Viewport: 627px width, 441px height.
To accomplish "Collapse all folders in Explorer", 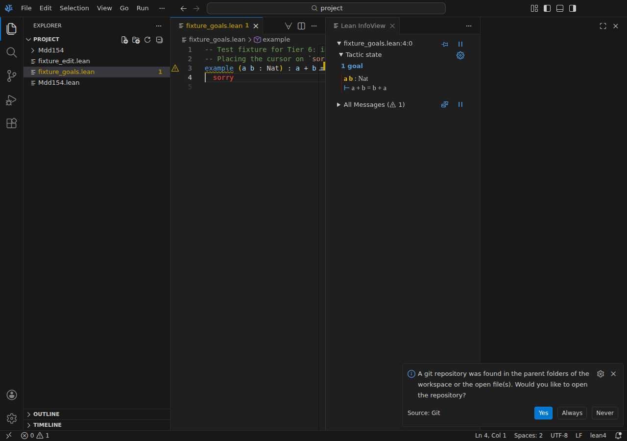I will [159, 40].
